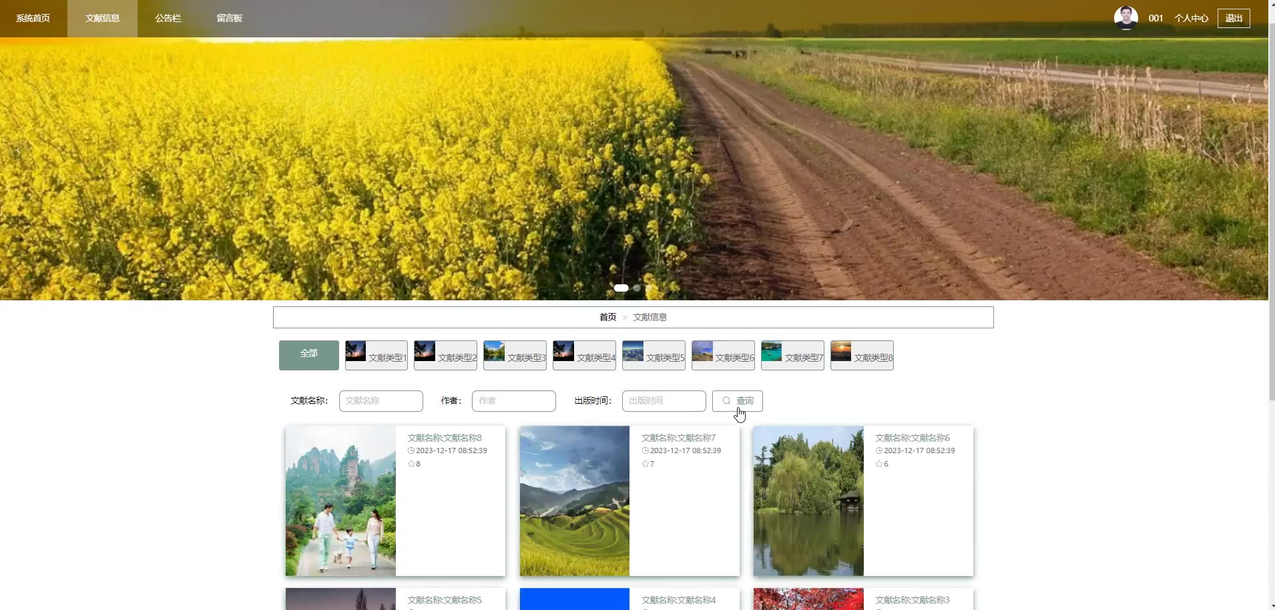The height and width of the screenshot is (610, 1275).
Task: Go to the 公告栏 tab
Action: pyautogui.click(x=168, y=18)
